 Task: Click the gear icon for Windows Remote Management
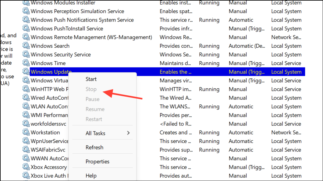point(26,37)
